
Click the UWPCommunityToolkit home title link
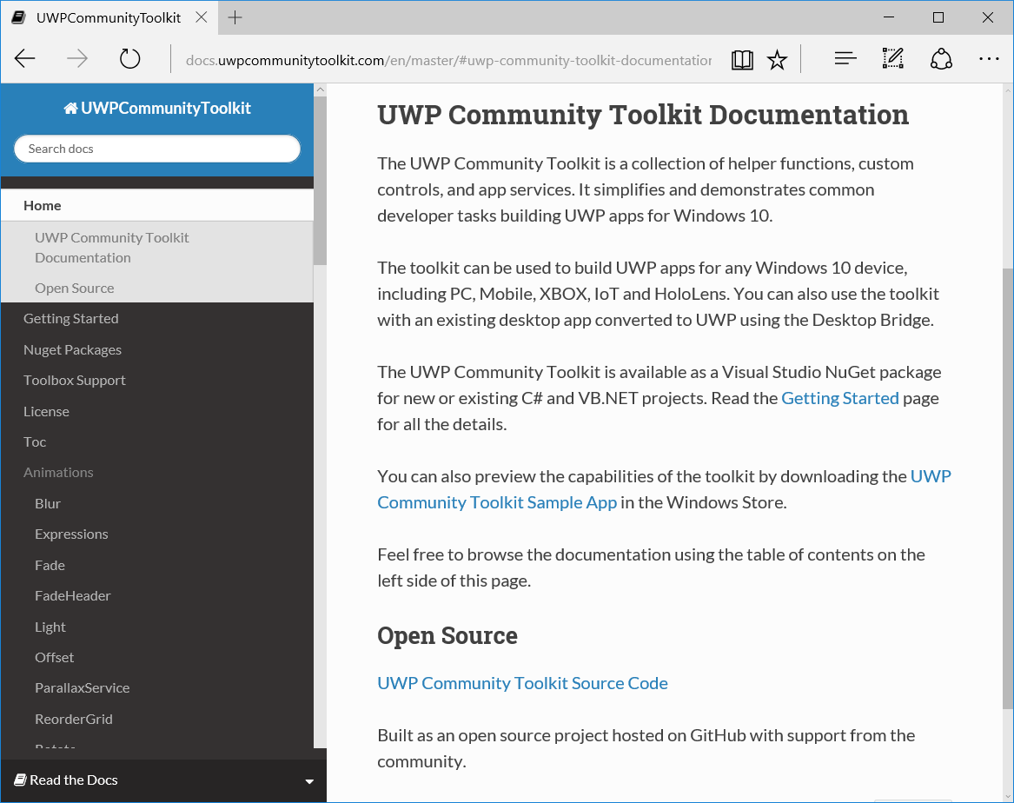[157, 108]
